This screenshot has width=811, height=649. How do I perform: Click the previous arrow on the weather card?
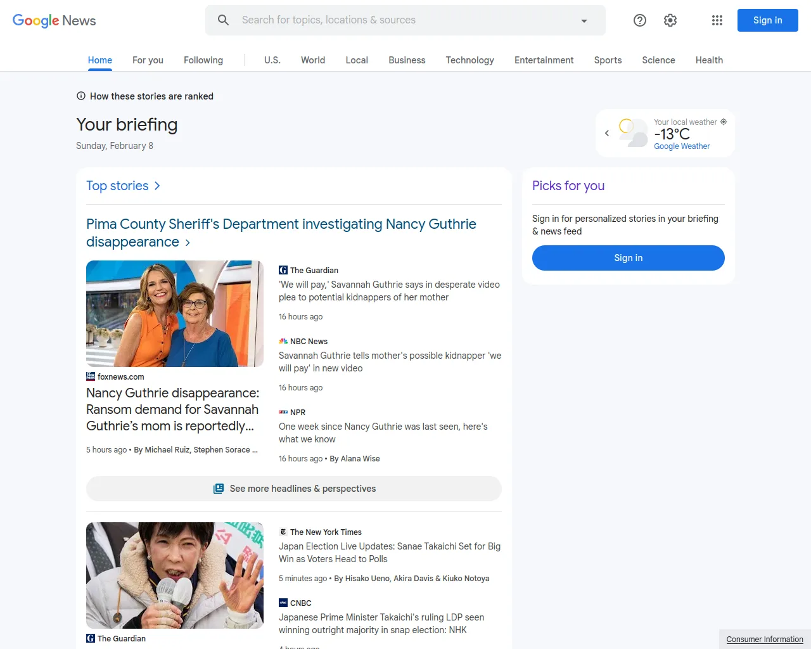tap(606, 133)
